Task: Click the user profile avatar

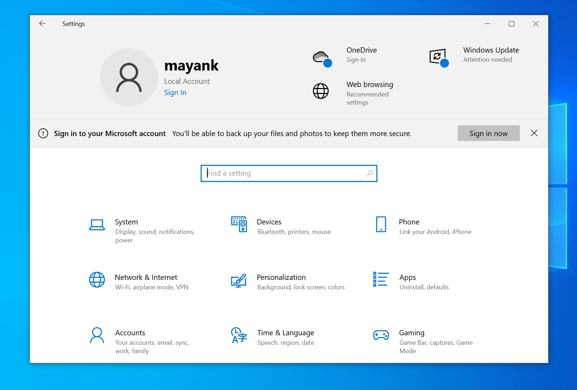Action: [x=129, y=77]
